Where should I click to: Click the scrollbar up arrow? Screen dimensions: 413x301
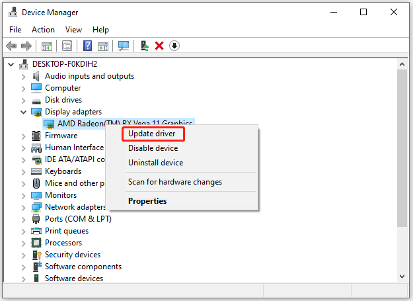coord(402,64)
